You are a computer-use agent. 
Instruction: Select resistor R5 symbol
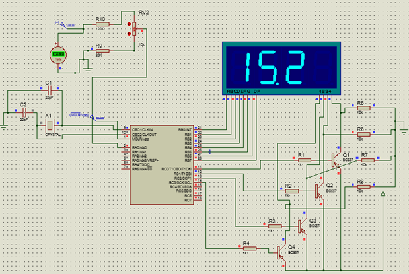click(x=363, y=108)
